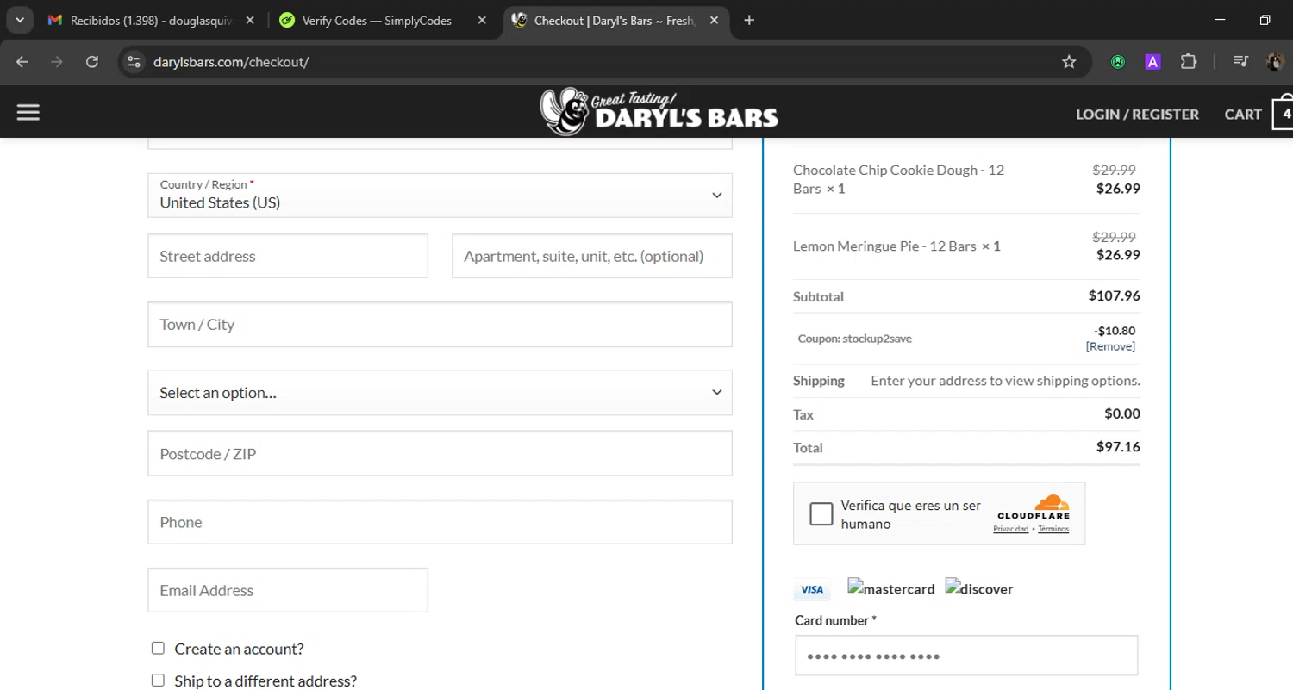Viewport: 1293px width, 690px height.
Task: Click the mastercard image icon
Action: tap(891, 589)
